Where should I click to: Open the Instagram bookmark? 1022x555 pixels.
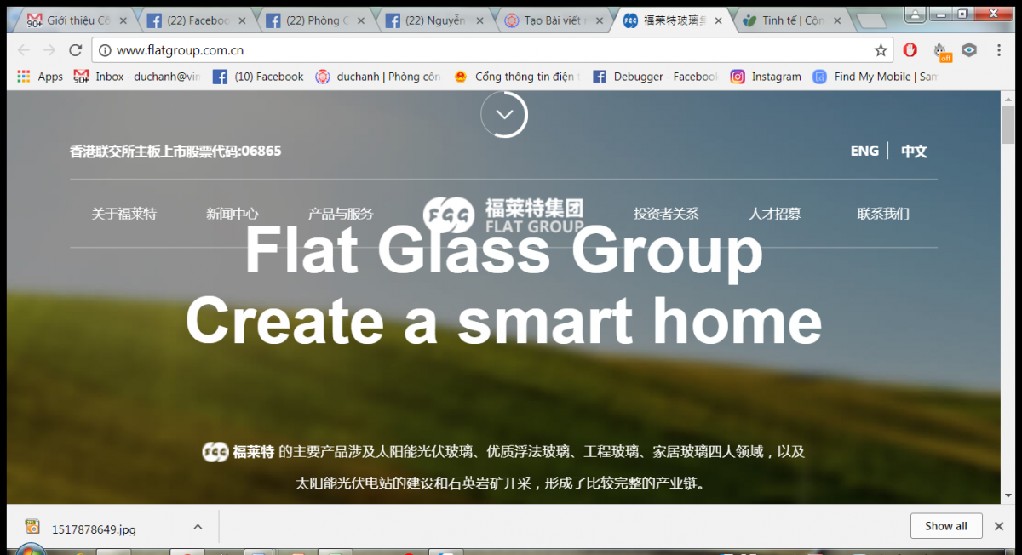(766, 77)
